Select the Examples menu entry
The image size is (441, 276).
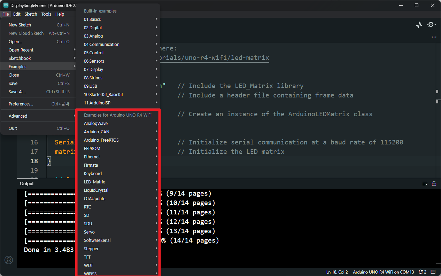pos(38,67)
